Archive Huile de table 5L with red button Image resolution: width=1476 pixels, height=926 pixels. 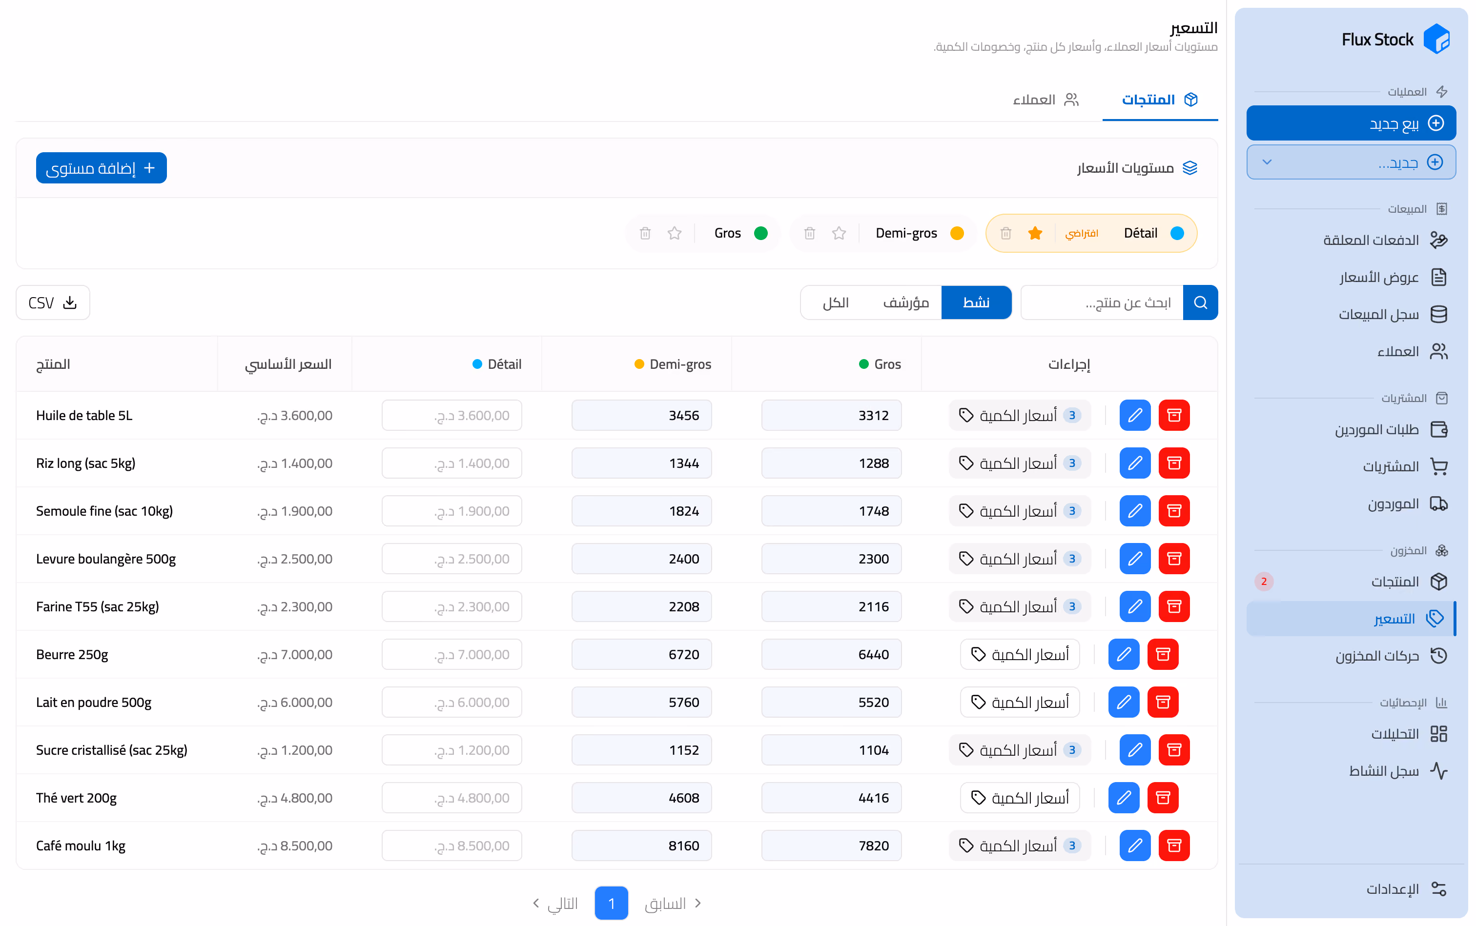pos(1174,415)
